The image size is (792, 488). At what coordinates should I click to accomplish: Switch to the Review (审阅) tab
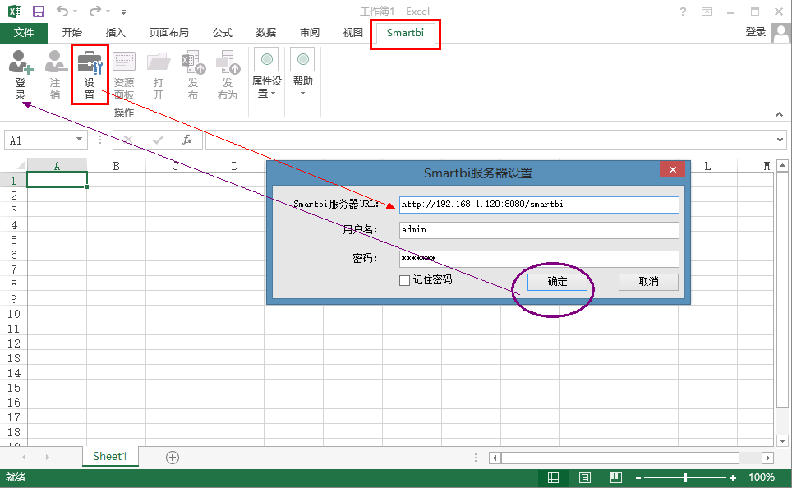tap(310, 33)
